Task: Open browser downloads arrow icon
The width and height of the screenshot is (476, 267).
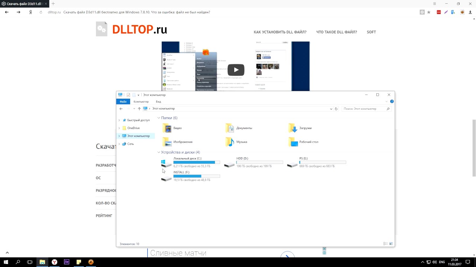Action: [x=470, y=12]
